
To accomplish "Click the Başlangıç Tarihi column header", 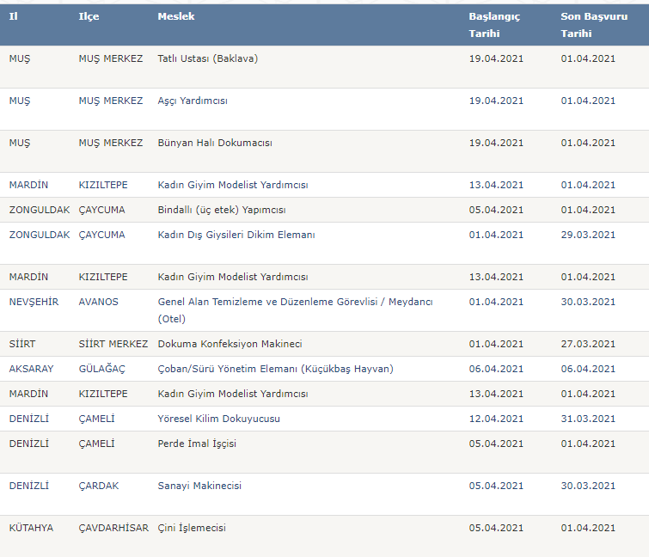I will click(494, 25).
